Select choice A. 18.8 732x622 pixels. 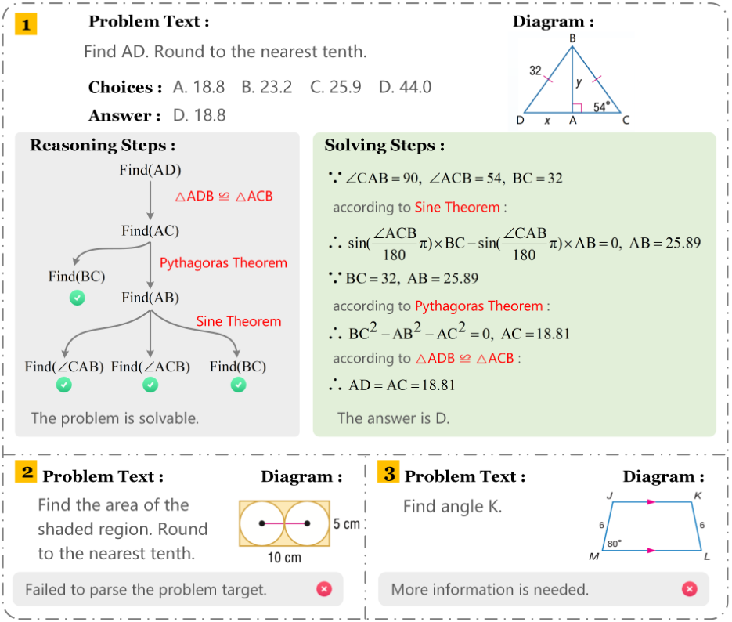pos(199,87)
